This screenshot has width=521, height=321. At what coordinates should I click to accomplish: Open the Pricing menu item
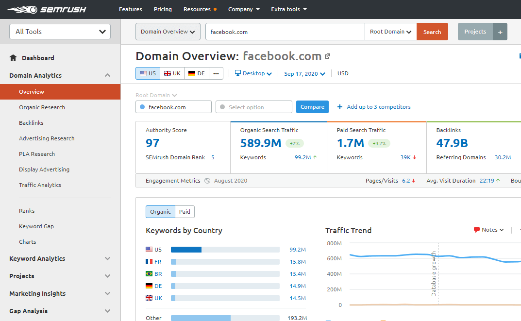point(163,9)
